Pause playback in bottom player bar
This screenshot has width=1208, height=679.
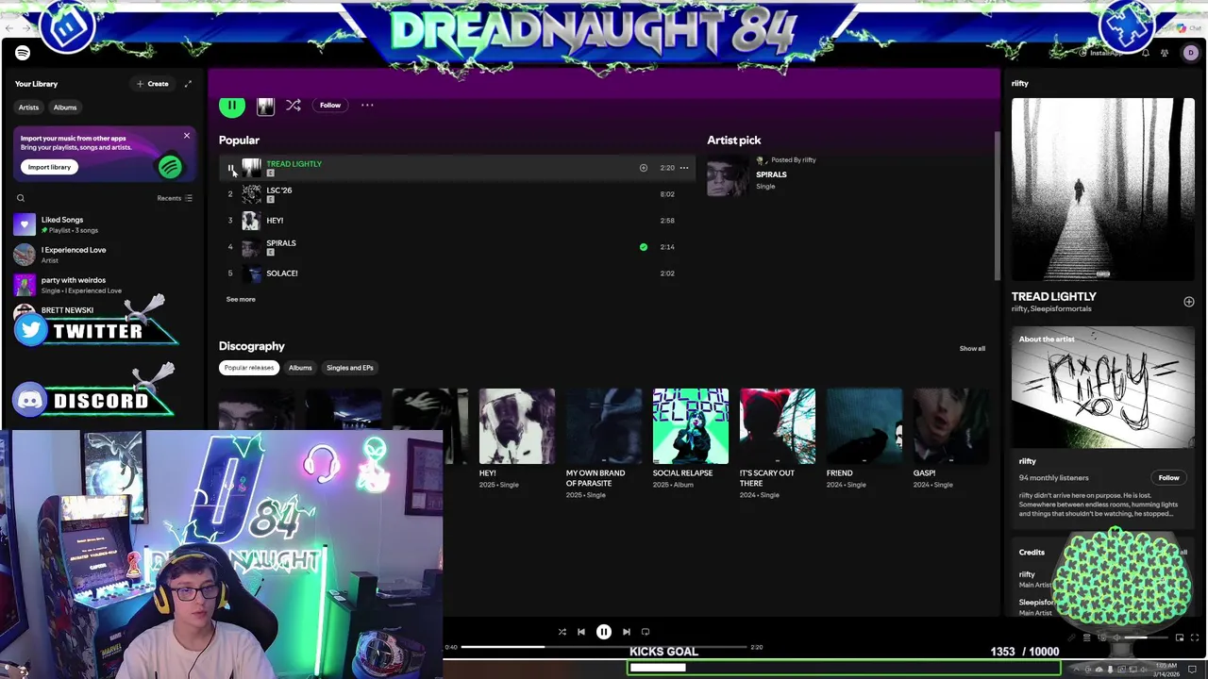pyautogui.click(x=604, y=632)
